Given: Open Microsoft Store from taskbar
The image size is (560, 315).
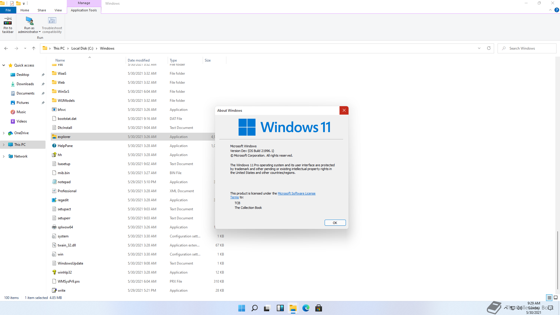Looking at the screenshot, I should 319,308.
